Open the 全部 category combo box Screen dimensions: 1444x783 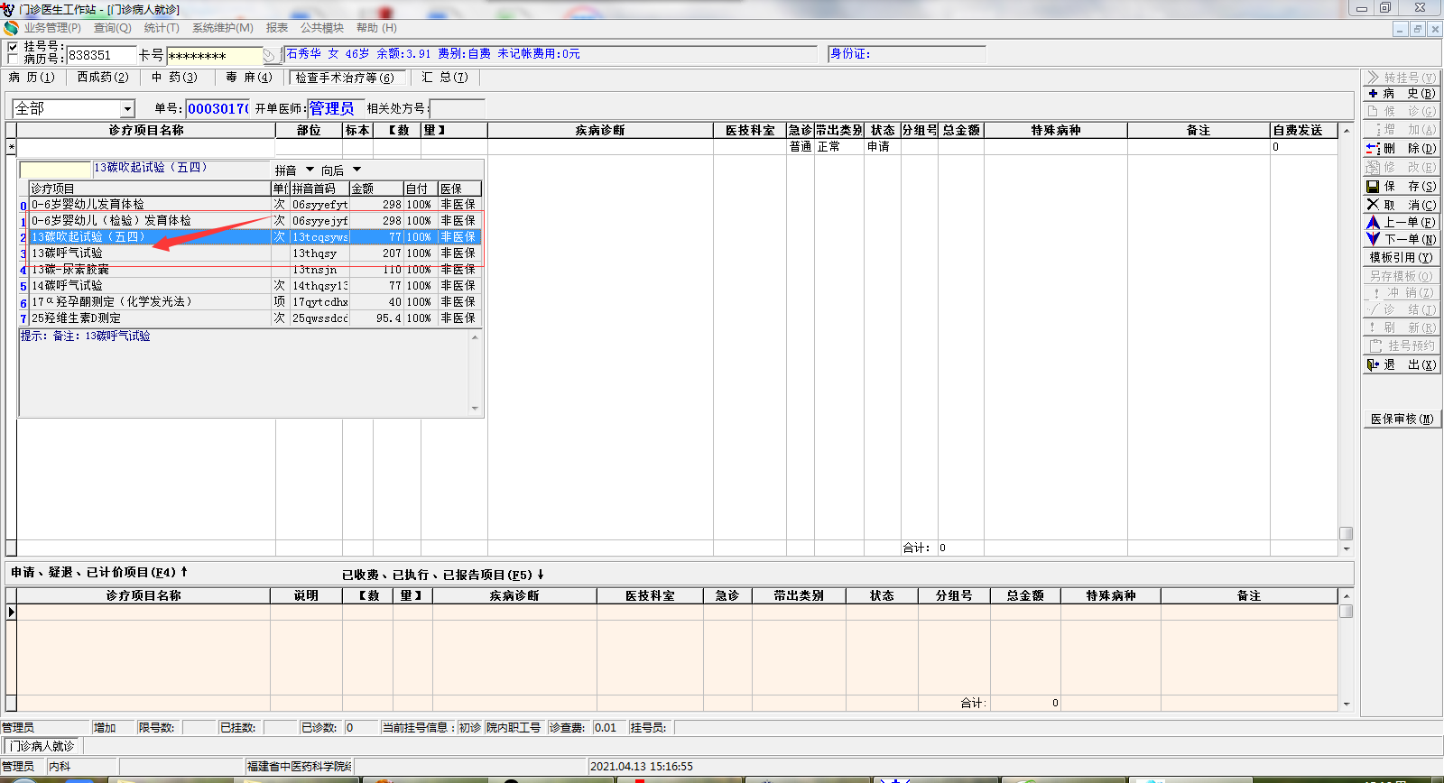(x=73, y=109)
